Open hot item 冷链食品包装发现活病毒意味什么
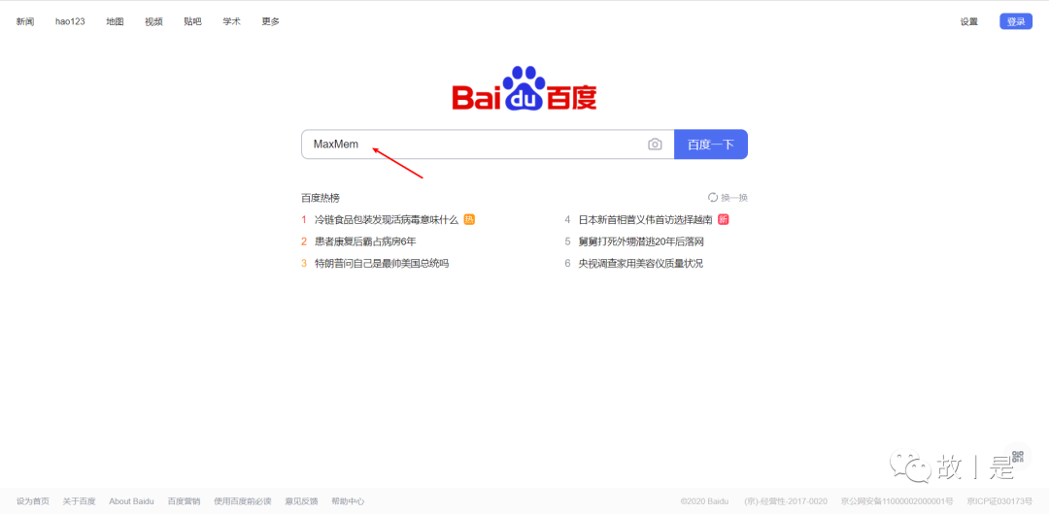The width and height of the screenshot is (1049, 514). pyautogui.click(x=387, y=219)
